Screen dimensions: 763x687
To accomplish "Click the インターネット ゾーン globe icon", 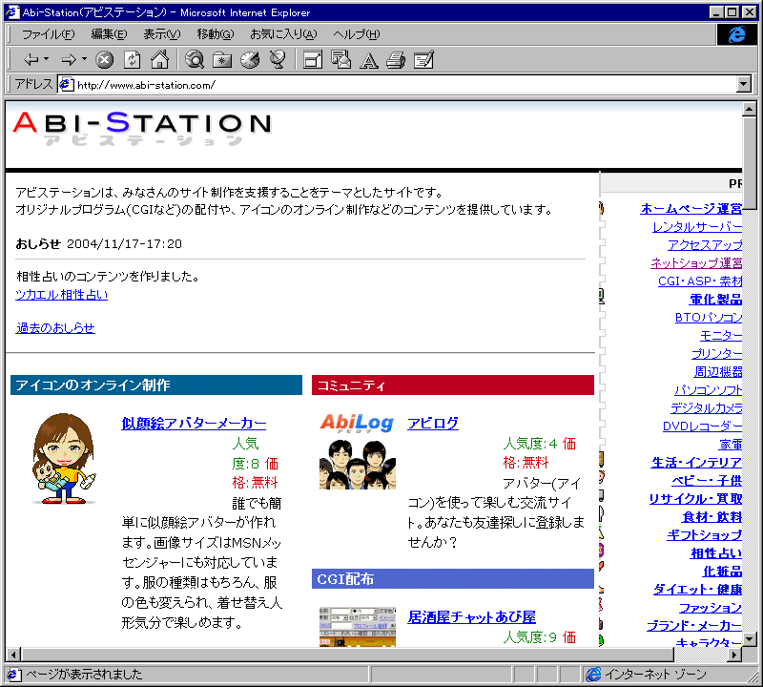I will click(593, 675).
